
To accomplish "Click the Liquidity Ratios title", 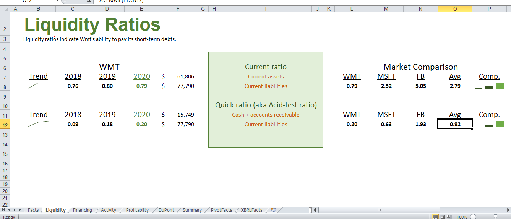I will 92,24.
